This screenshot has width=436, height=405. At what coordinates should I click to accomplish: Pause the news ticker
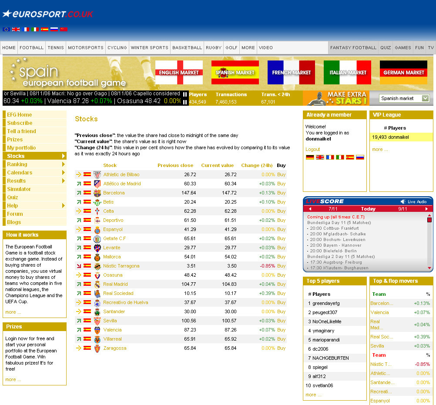[x=185, y=94]
